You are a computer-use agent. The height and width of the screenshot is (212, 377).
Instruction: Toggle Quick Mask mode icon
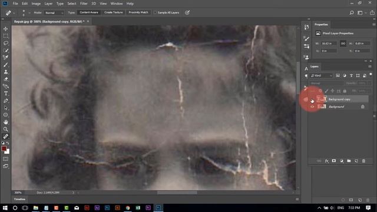coord(5,159)
